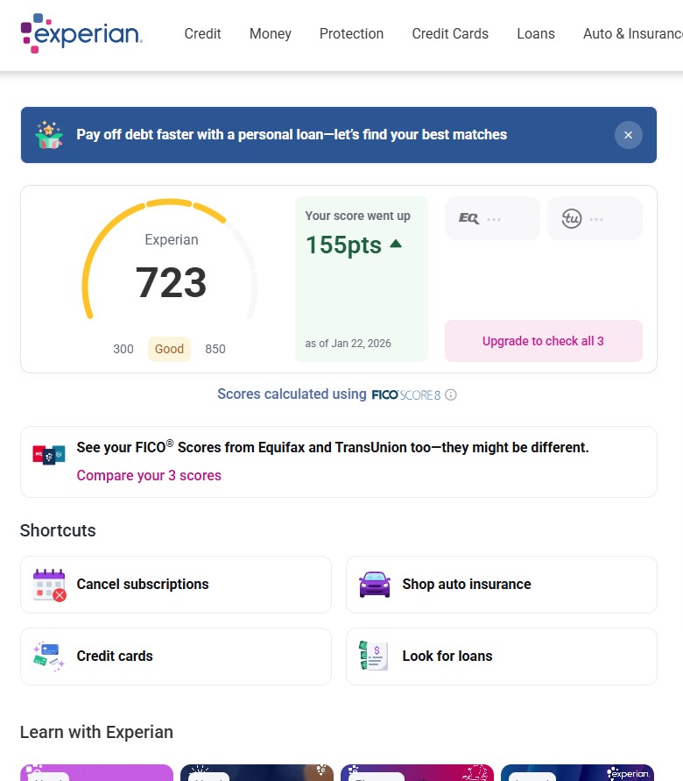Open the Equifax score tile

pos(492,218)
